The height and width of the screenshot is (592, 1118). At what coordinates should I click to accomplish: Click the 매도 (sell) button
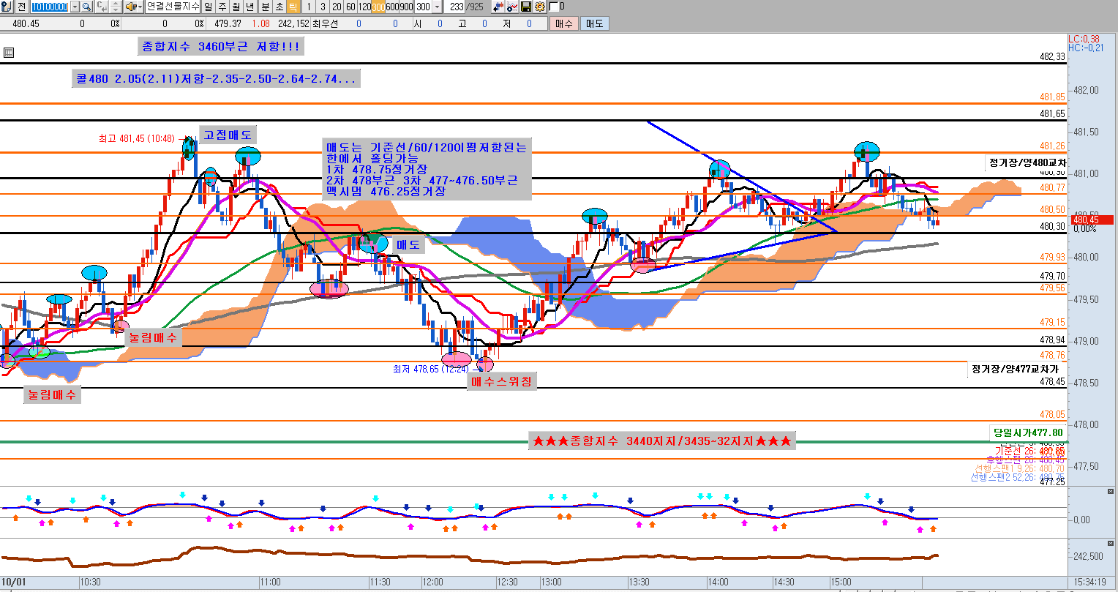coord(593,23)
